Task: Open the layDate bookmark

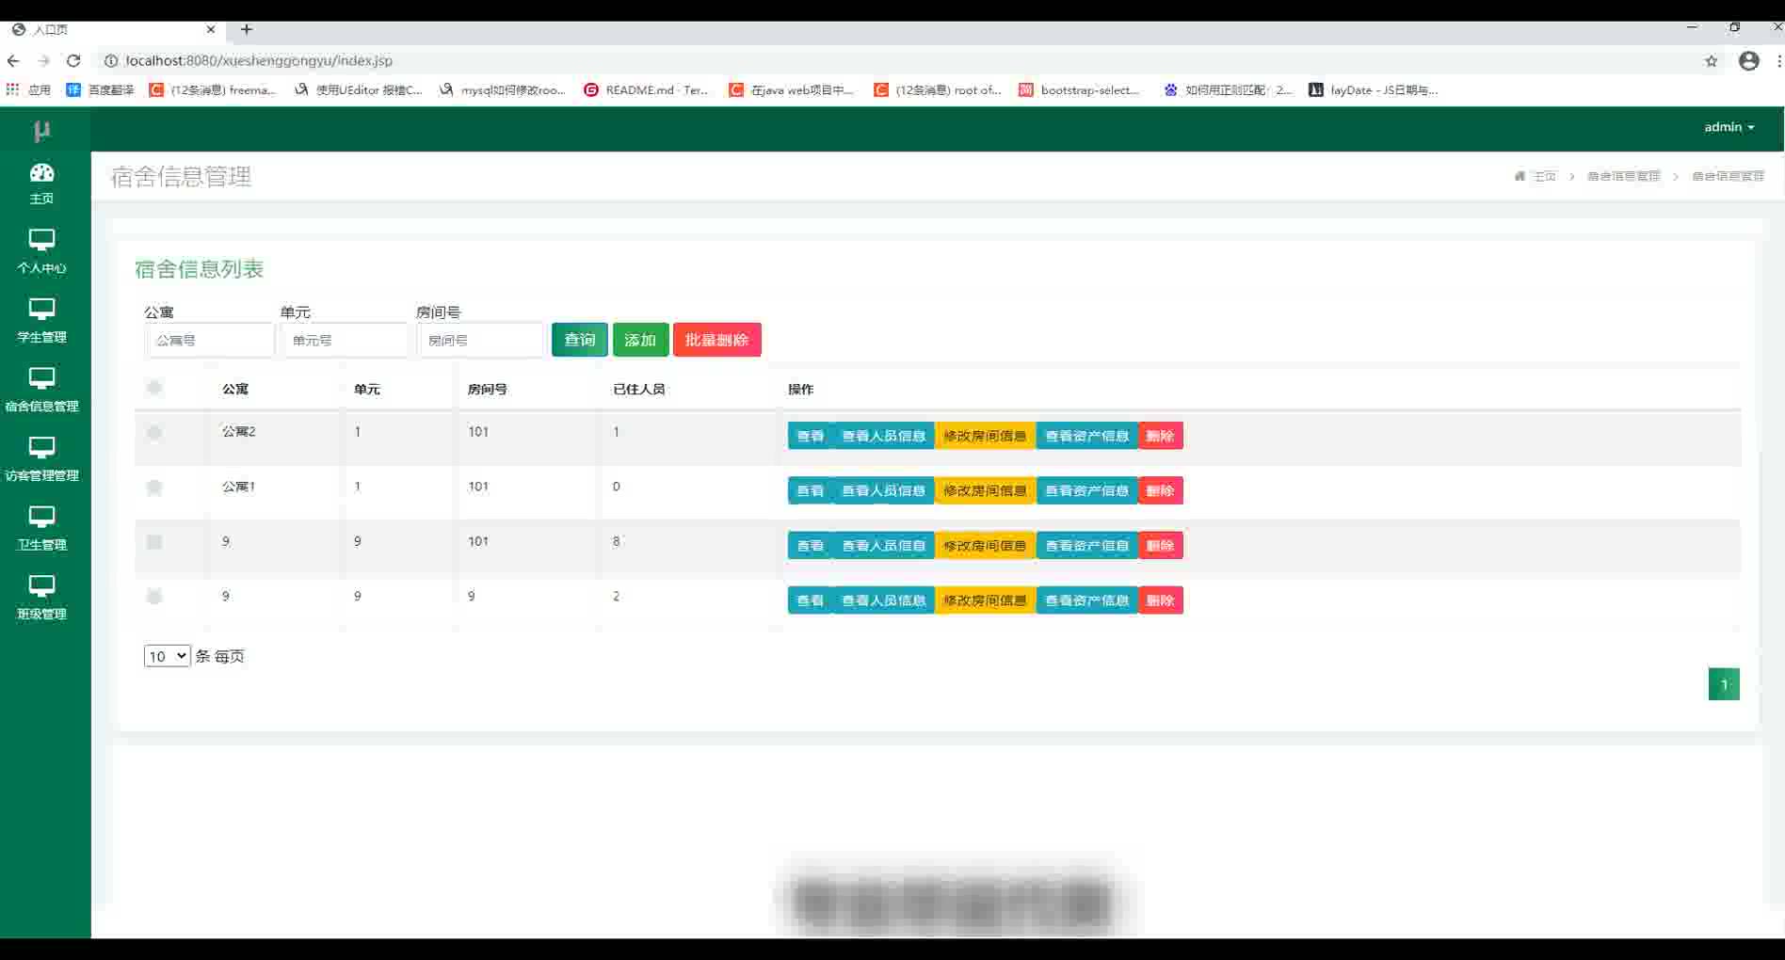Action: point(1374,89)
